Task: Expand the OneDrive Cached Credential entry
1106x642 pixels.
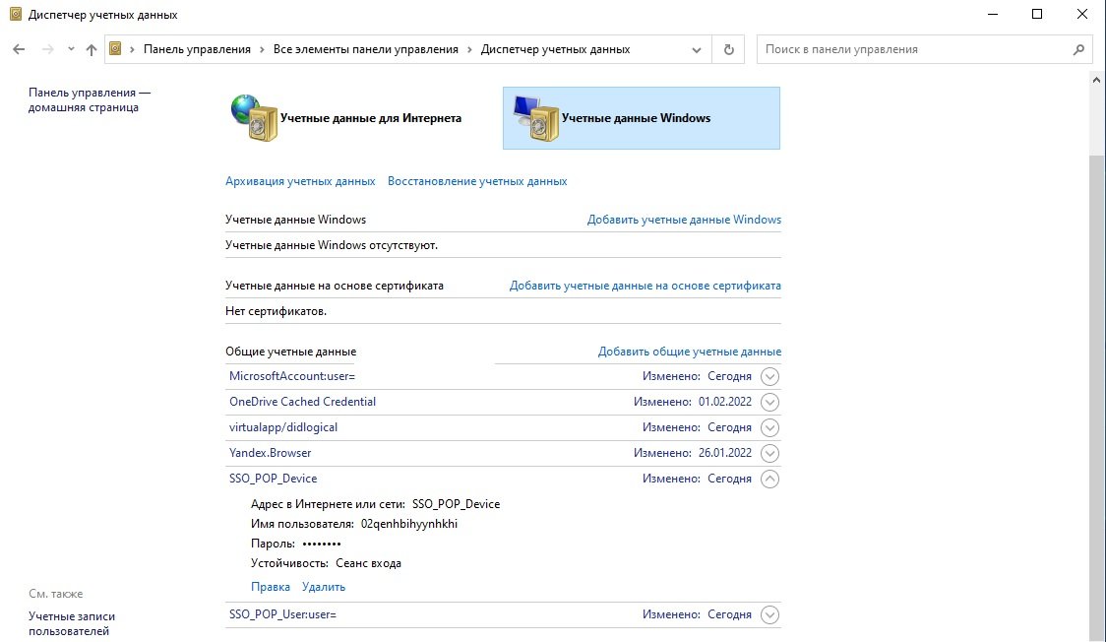Action: [x=770, y=402]
